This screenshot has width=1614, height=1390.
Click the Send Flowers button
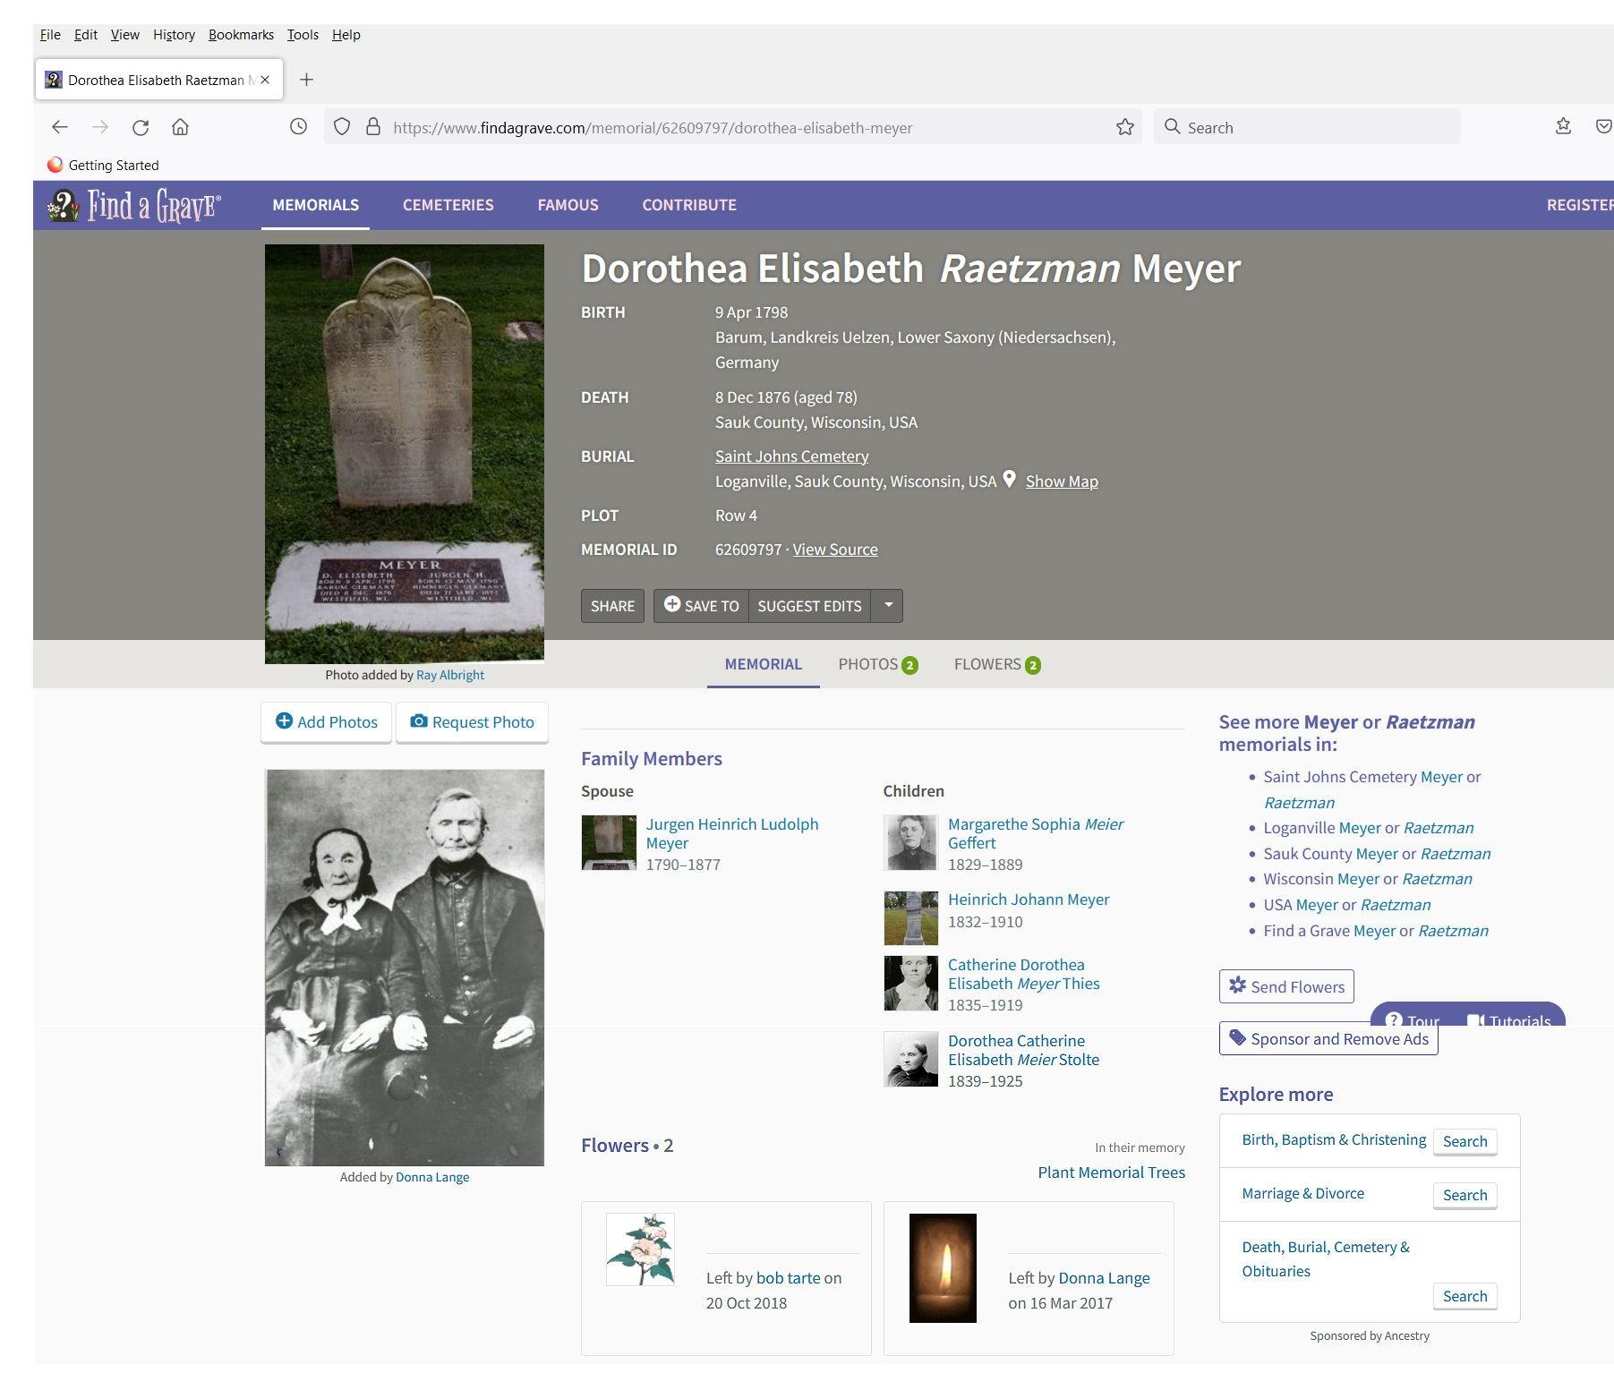pyautogui.click(x=1286, y=986)
